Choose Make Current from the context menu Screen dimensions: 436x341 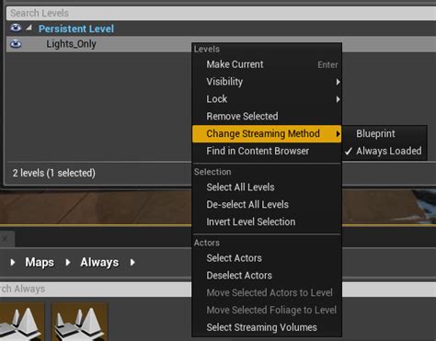tap(267, 64)
